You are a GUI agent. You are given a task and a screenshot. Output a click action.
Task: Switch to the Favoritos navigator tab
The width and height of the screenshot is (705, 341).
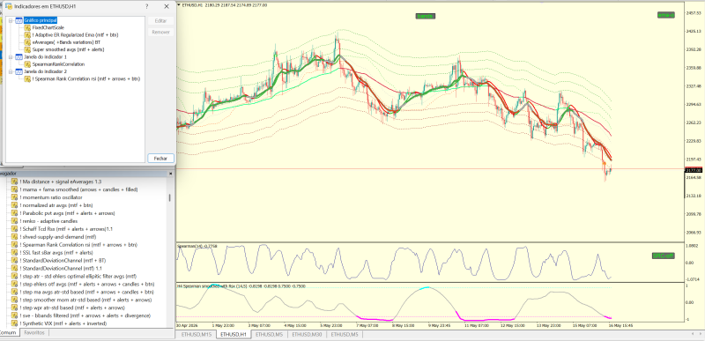click(x=34, y=333)
